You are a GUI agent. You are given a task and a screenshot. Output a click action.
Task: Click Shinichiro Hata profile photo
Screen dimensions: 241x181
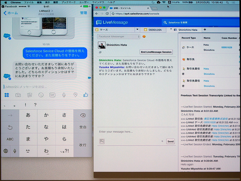tap(102, 45)
